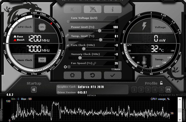This screenshot has width=186, height=122.
Task: Click the MEM chip icon in the clock gauge
Action: coord(42,60)
